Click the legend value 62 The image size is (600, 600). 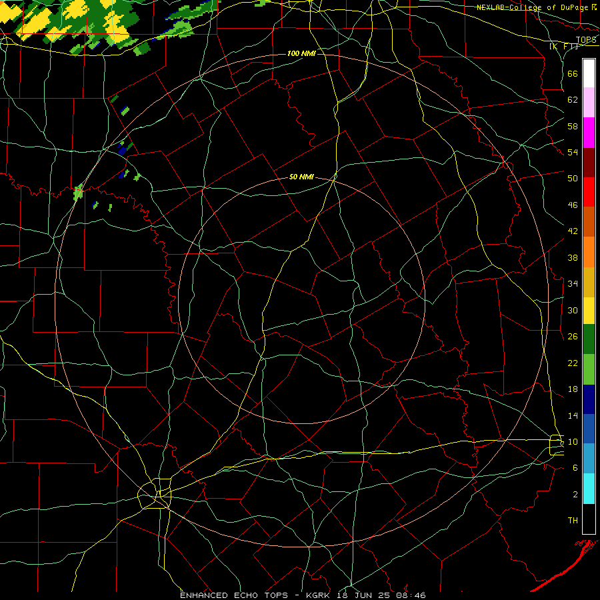tap(573, 100)
